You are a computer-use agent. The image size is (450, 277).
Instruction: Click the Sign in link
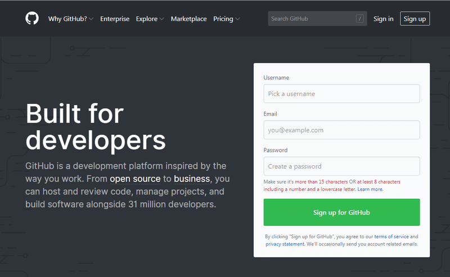[383, 19]
